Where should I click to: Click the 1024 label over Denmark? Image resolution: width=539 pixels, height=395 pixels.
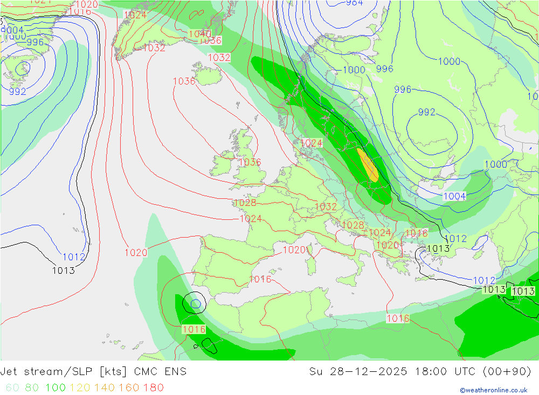[x=312, y=143]
